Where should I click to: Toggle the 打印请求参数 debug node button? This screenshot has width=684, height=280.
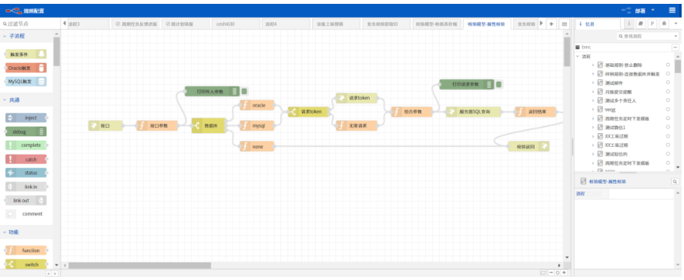pos(499,84)
